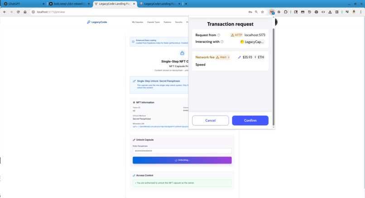The width and height of the screenshot is (365, 198).
Task: Click the Unlocking button
Action: [x=182, y=160]
